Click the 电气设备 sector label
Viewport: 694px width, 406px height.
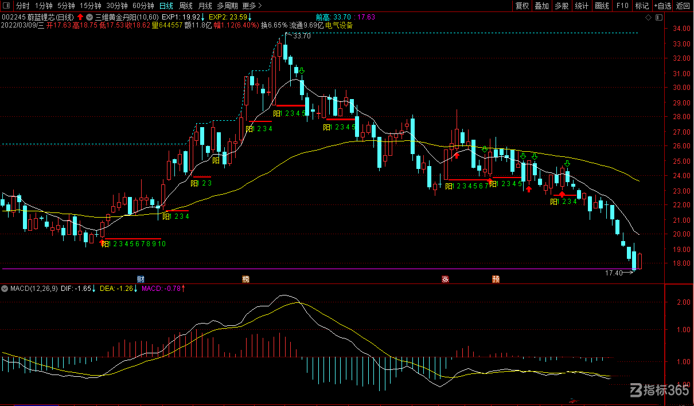[x=339, y=25]
